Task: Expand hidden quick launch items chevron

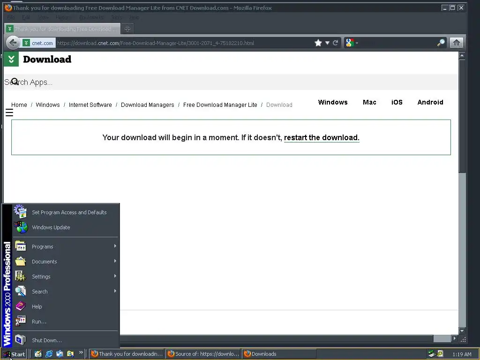Action: click(81, 352)
